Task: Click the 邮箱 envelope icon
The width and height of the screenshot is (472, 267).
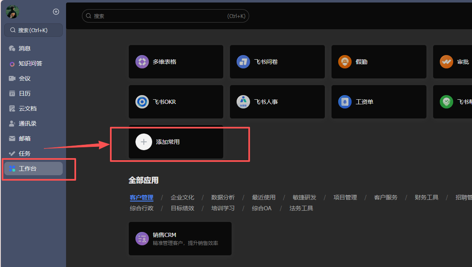Action: (12, 139)
